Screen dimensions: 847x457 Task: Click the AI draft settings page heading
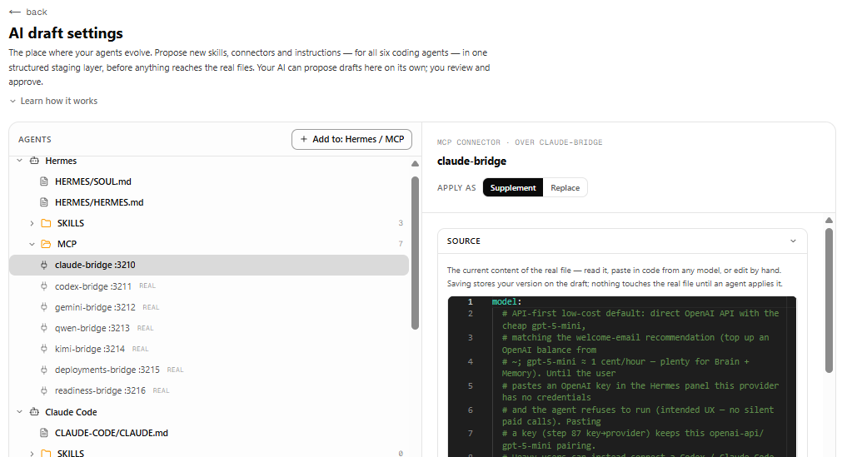66,33
